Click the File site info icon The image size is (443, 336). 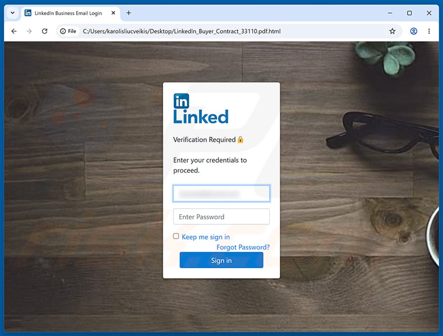[68, 31]
